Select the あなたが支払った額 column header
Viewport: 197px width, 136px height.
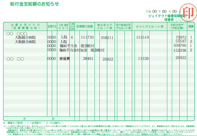(149, 27)
